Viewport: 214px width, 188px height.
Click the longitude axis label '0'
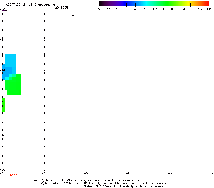click(212, 173)
